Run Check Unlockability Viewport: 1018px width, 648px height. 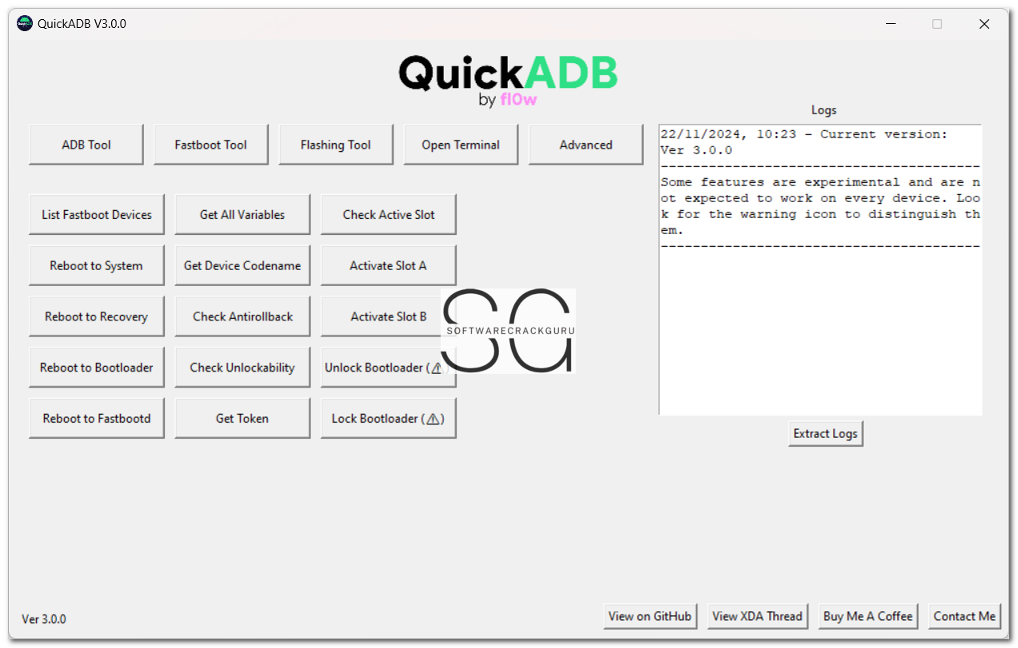coord(242,368)
